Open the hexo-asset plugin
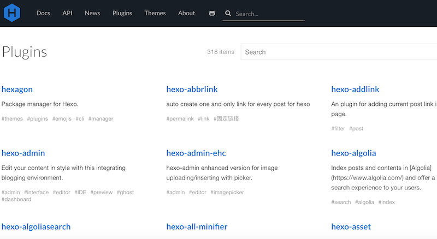The width and height of the screenshot is (437, 239). pos(351,226)
